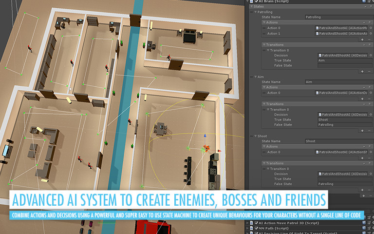Click the red X-axis gizmo arrow

point(219,151)
